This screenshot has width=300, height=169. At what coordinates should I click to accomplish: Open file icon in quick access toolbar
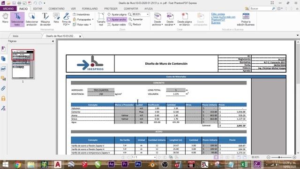click(x=8, y=3)
